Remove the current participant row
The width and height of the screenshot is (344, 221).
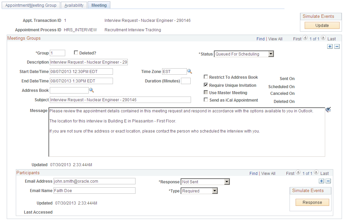click(328, 181)
